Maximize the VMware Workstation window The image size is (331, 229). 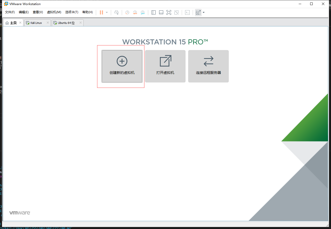pos(311,4)
